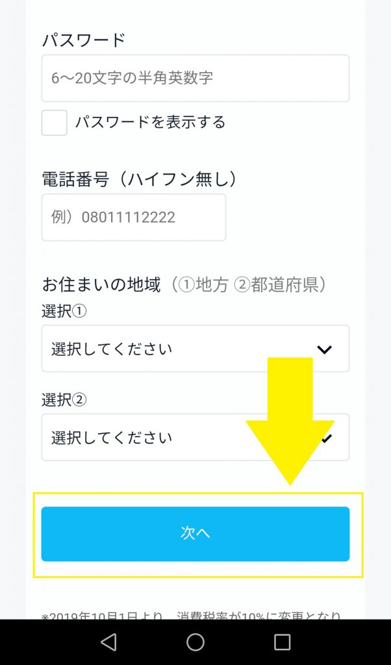The width and height of the screenshot is (391, 665).
Task: Tap the Android home circle icon
Action: pyautogui.click(x=195, y=642)
